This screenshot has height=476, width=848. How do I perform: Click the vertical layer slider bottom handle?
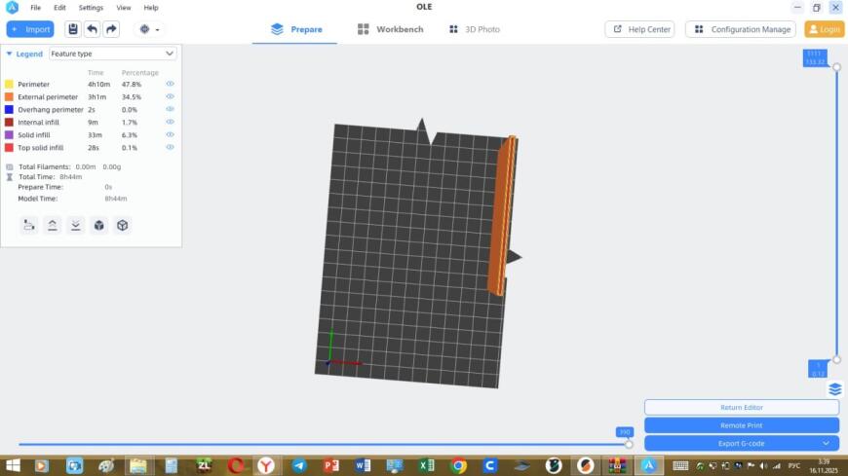tap(836, 359)
